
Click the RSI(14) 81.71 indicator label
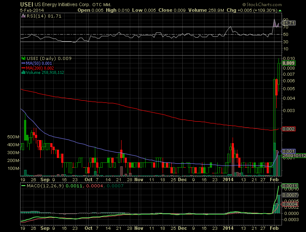[44, 16]
